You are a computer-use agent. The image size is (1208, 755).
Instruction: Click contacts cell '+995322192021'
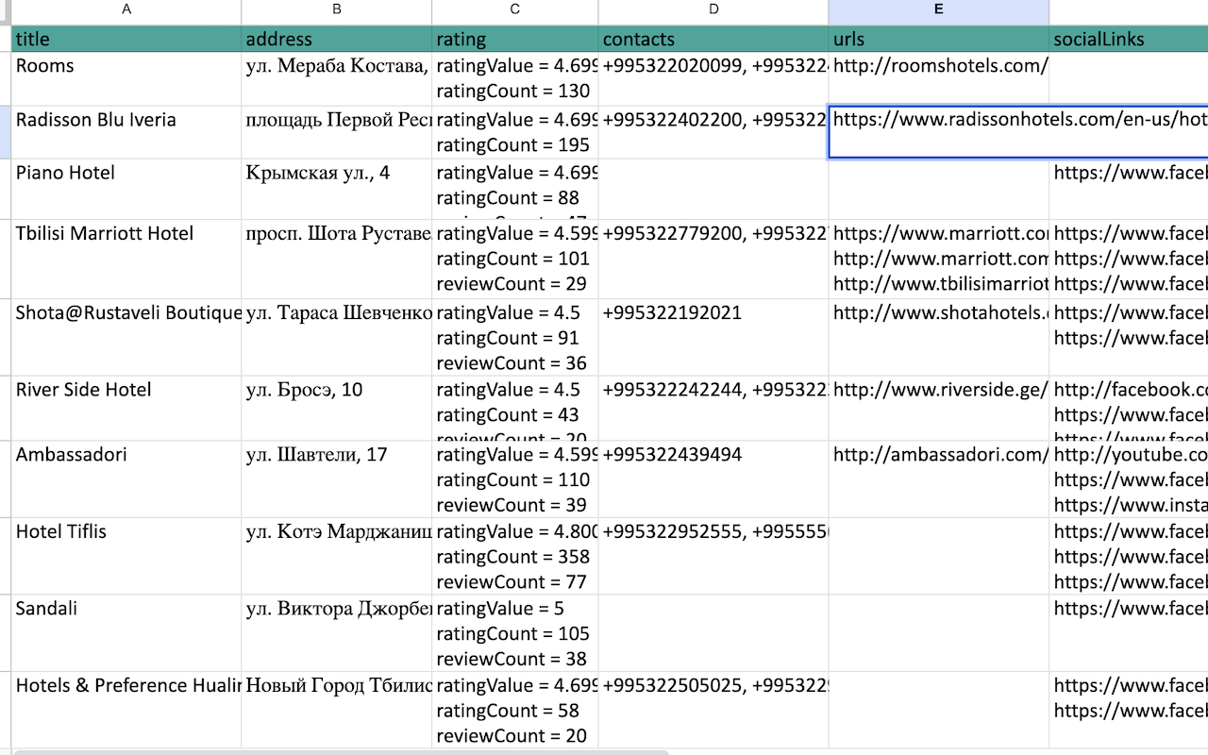[713, 337]
